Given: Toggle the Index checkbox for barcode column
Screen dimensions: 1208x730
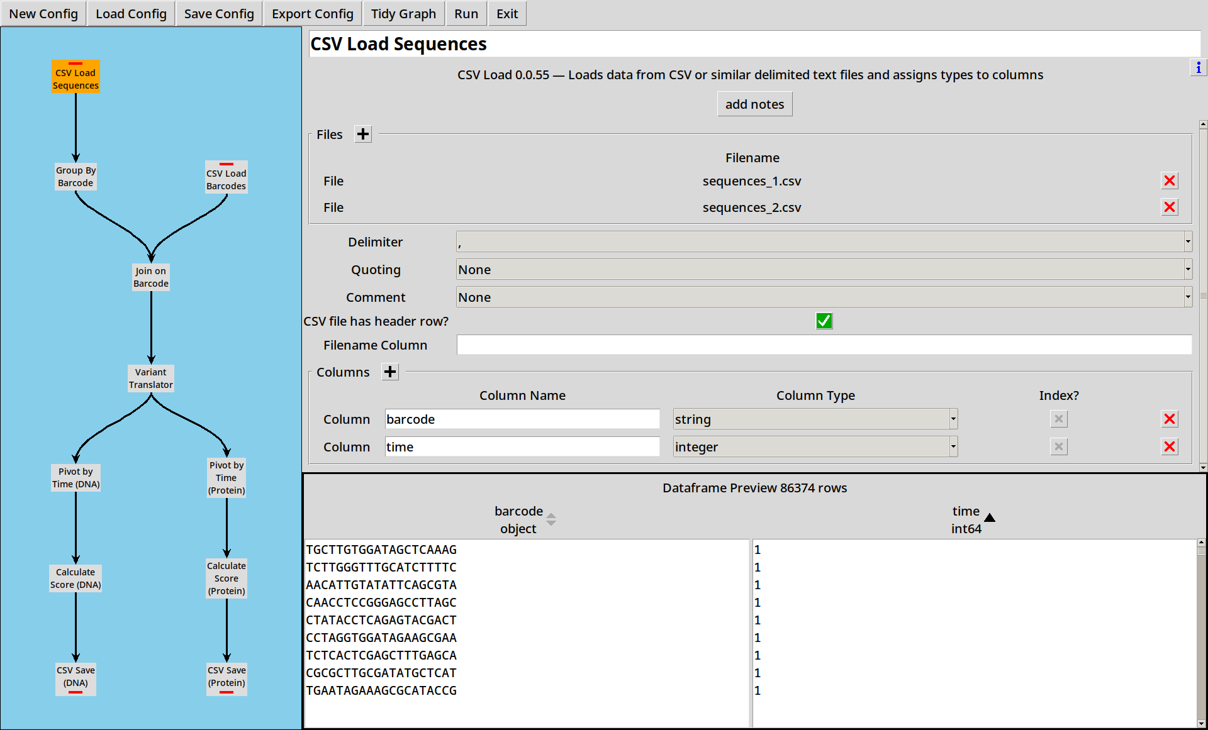Looking at the screenshot, I should pyautogui.click(x=1059, y=419).
